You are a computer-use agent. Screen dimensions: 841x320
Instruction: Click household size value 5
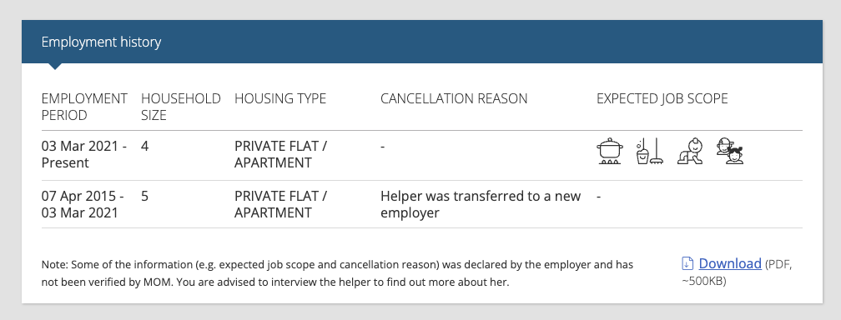coord(145,196)
